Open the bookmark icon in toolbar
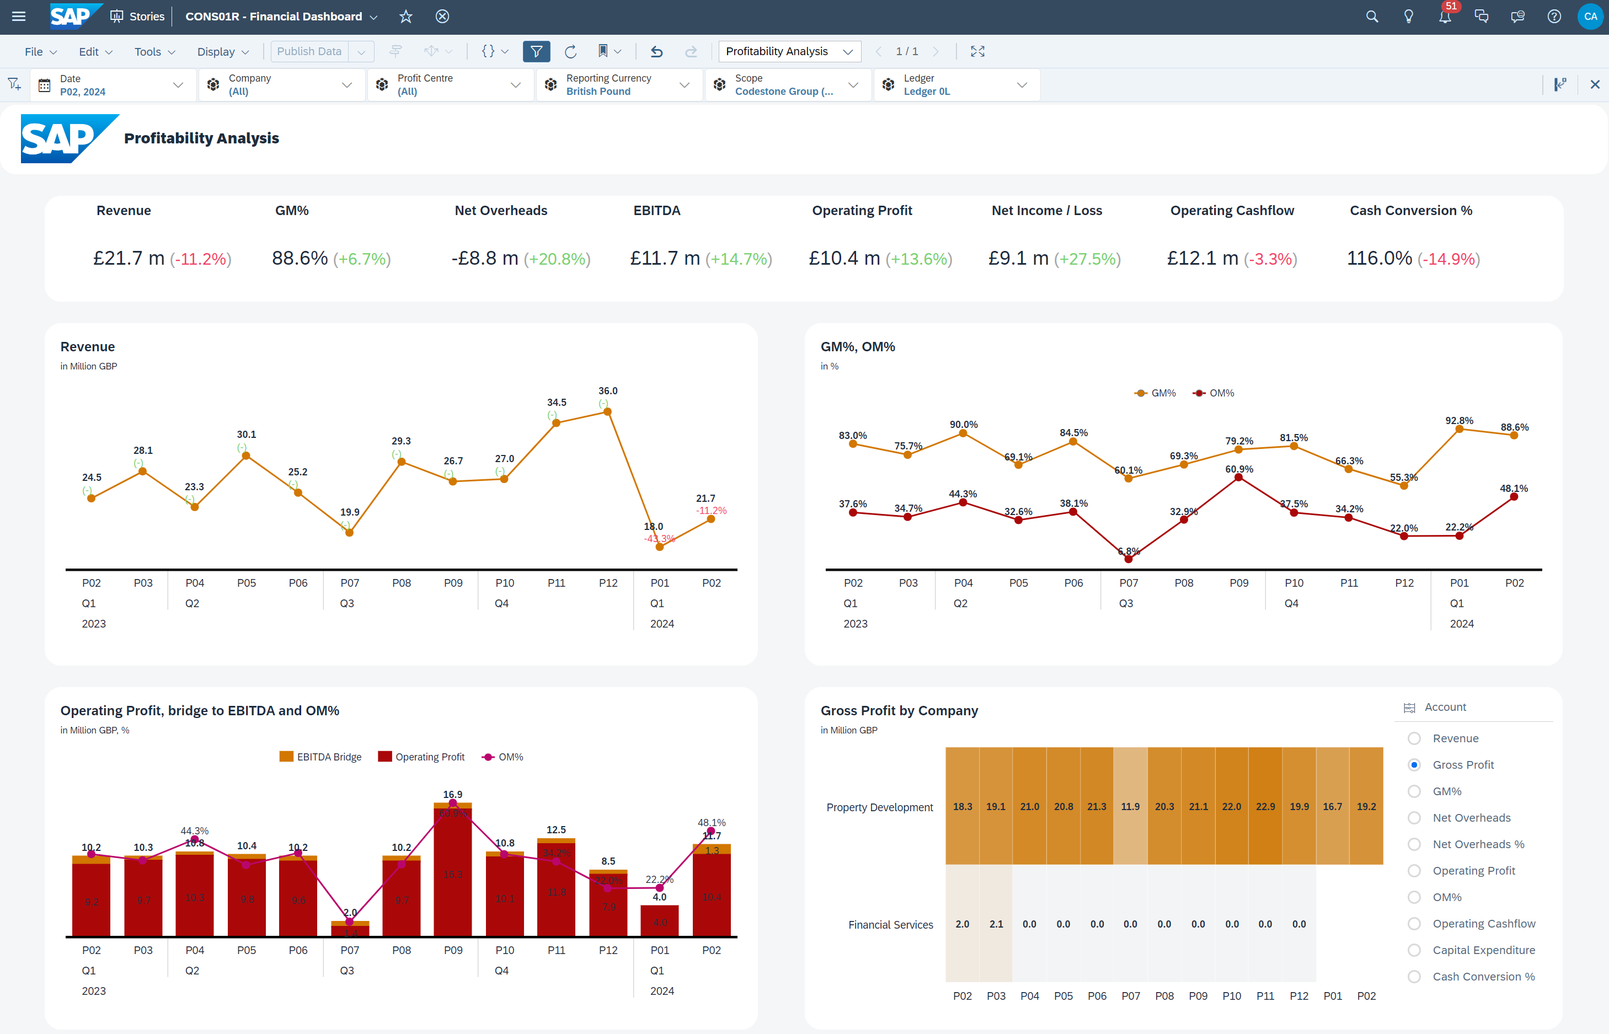The height and width of the screenshot is (1034, 1609). [x=602, y=51]
